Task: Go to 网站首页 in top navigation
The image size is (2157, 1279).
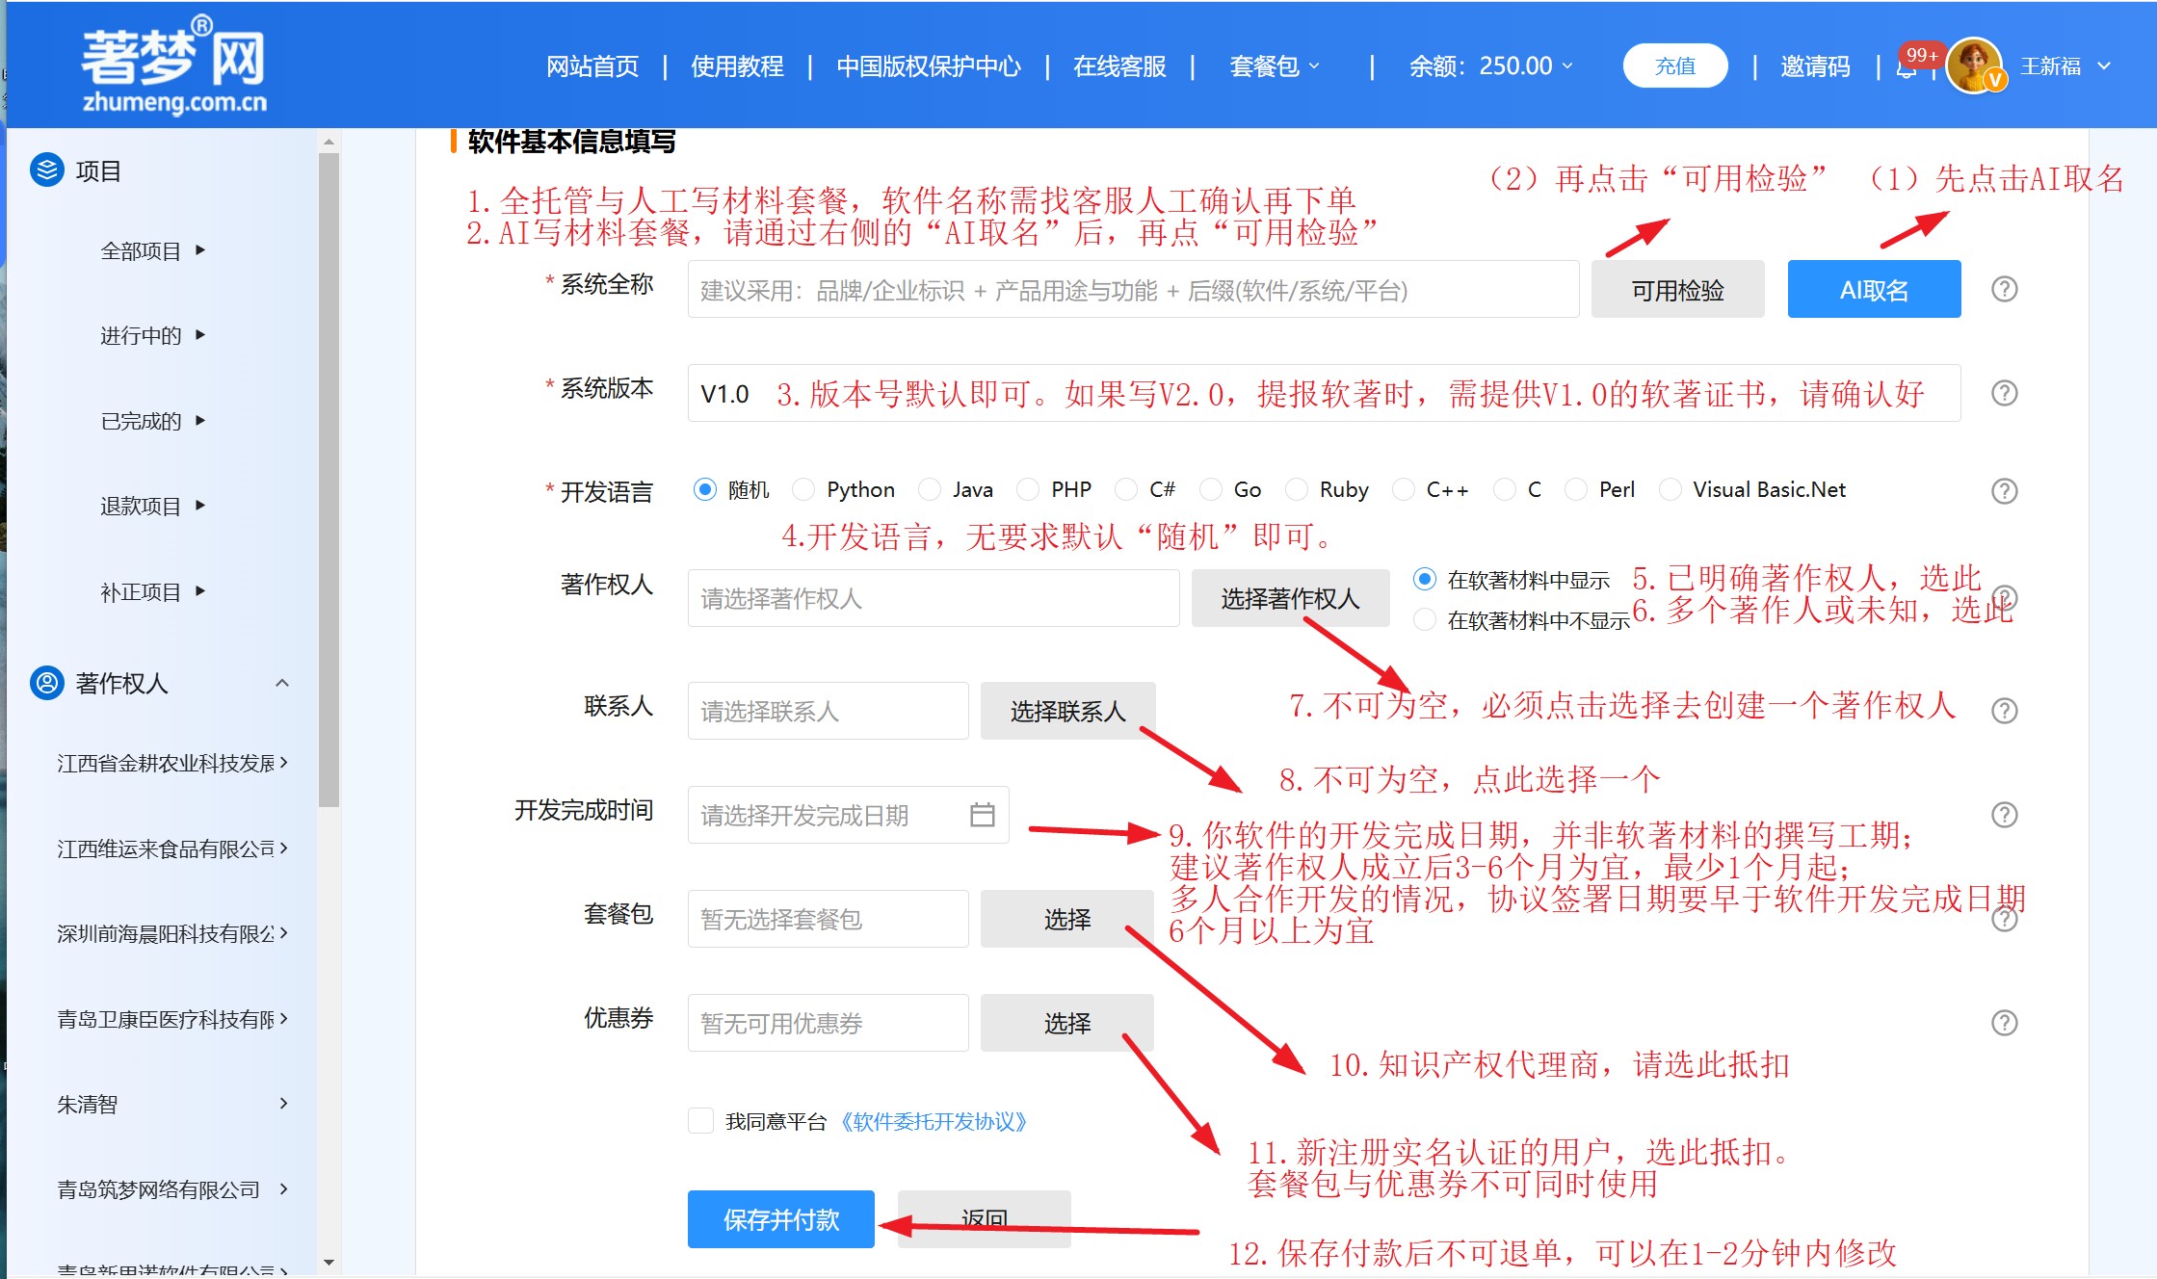Action: [592, 66]
